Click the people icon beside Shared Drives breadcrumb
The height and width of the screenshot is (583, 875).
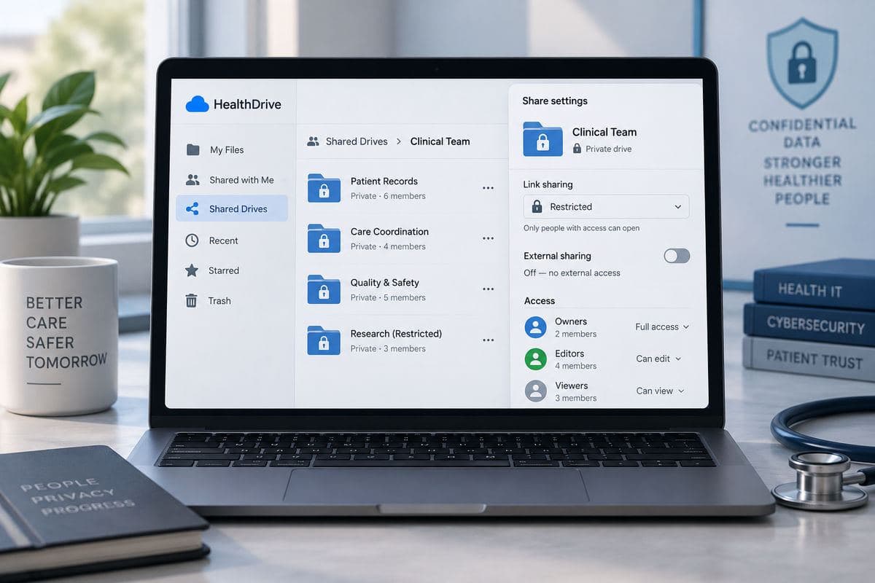click(x=314, y=141)
